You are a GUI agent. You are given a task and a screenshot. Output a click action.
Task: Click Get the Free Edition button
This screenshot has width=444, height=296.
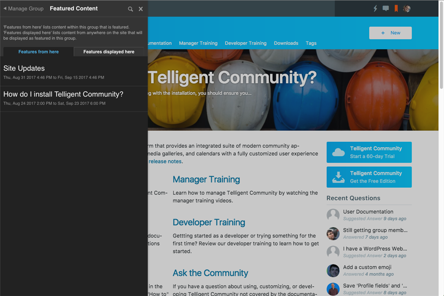tap(369, 177)
